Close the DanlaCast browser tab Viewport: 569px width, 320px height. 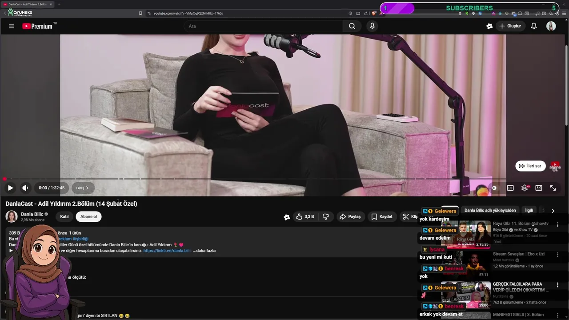(51, 4)
